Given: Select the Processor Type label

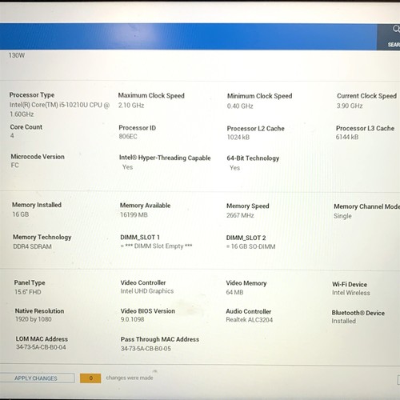Looking at the screenshot, I should click(32, 95).
